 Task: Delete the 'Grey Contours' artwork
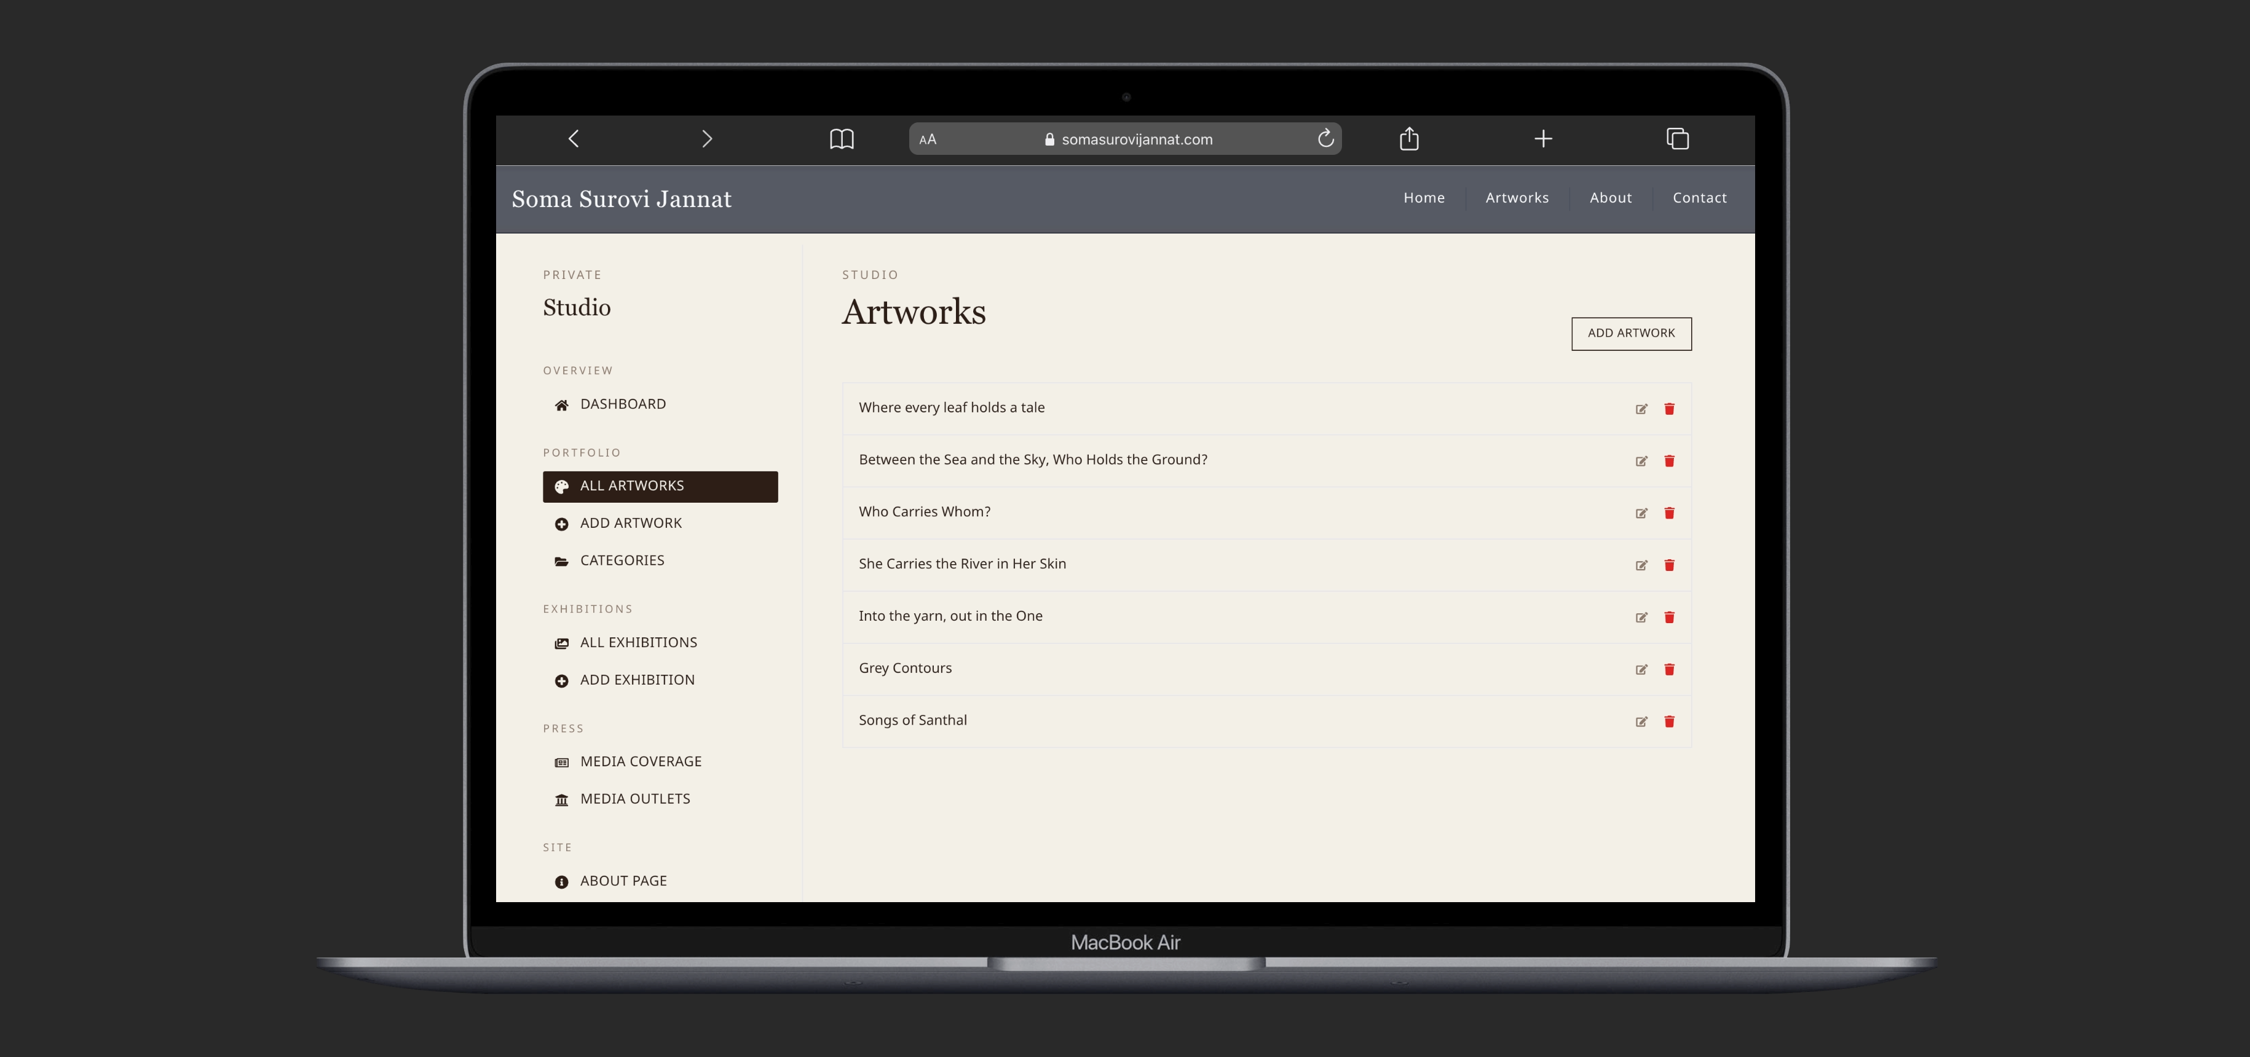(1669, 669)
